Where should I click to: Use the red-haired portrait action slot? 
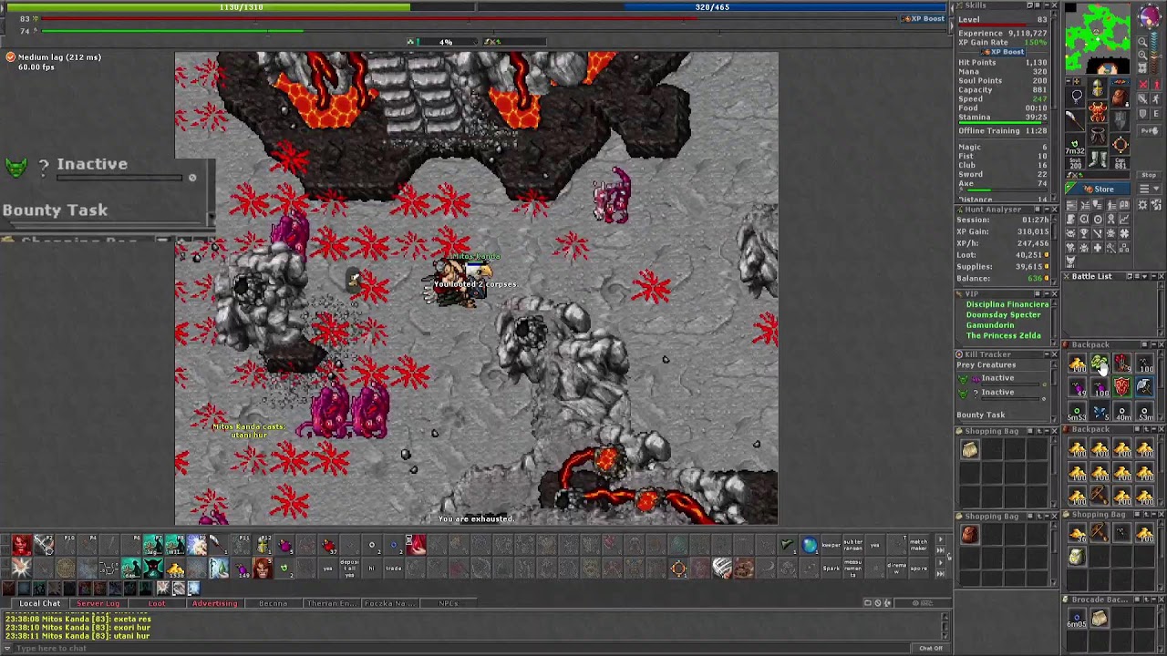click(262, 569)
